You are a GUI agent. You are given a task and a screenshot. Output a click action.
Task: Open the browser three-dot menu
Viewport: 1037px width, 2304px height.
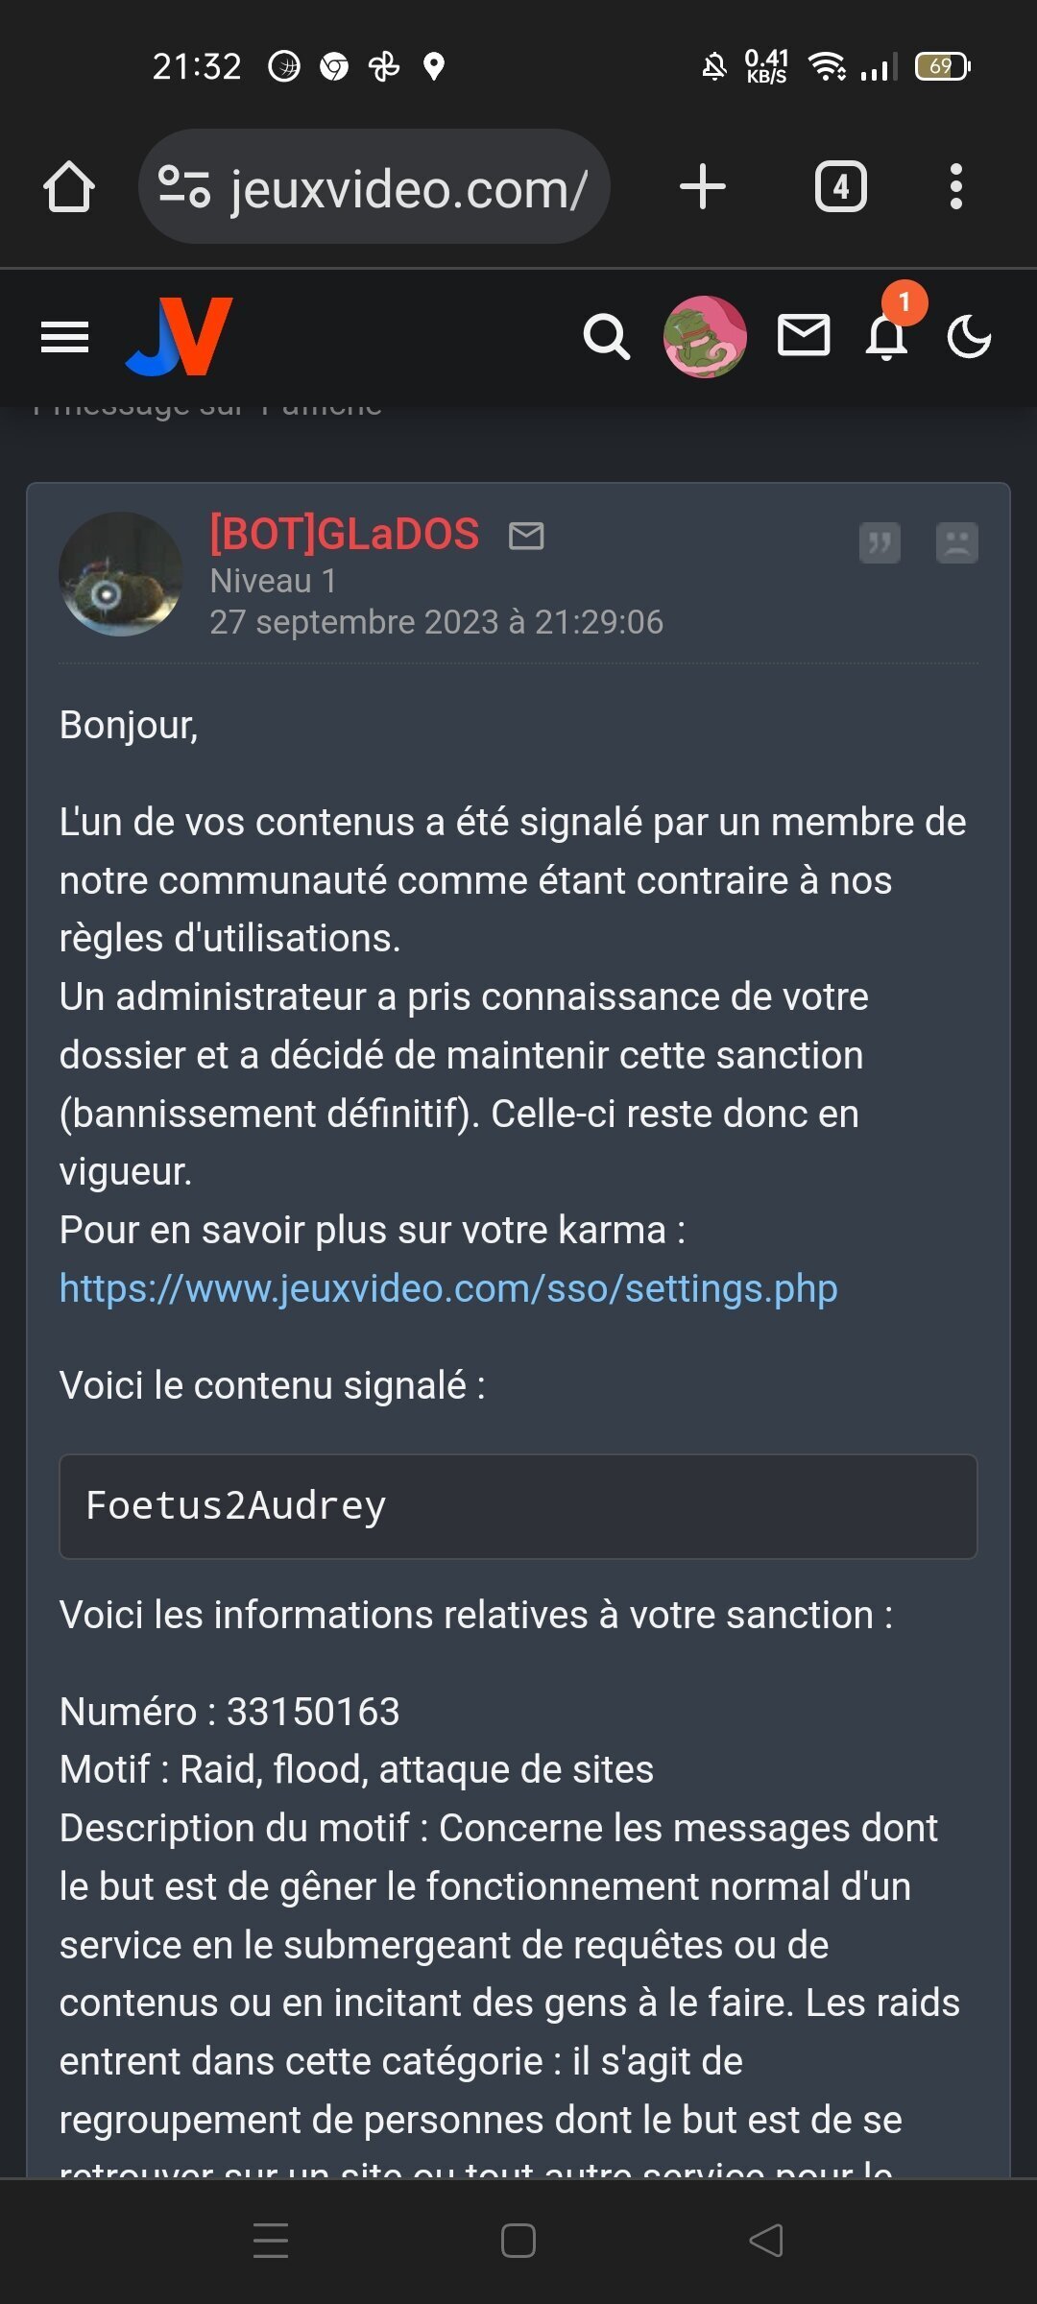[955, 186]
